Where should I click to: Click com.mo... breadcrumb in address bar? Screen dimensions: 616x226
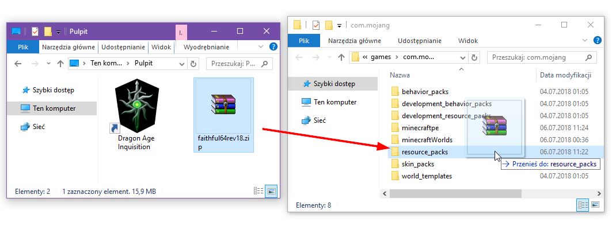pyautogui.click(x=419, y=57)
